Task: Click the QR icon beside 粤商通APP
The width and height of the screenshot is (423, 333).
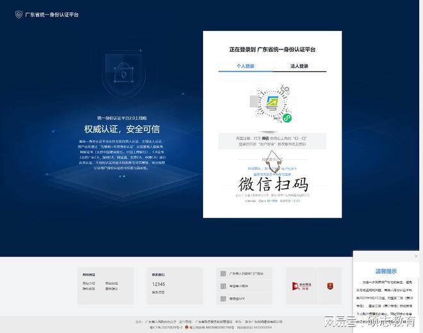Action: point(223,299)
